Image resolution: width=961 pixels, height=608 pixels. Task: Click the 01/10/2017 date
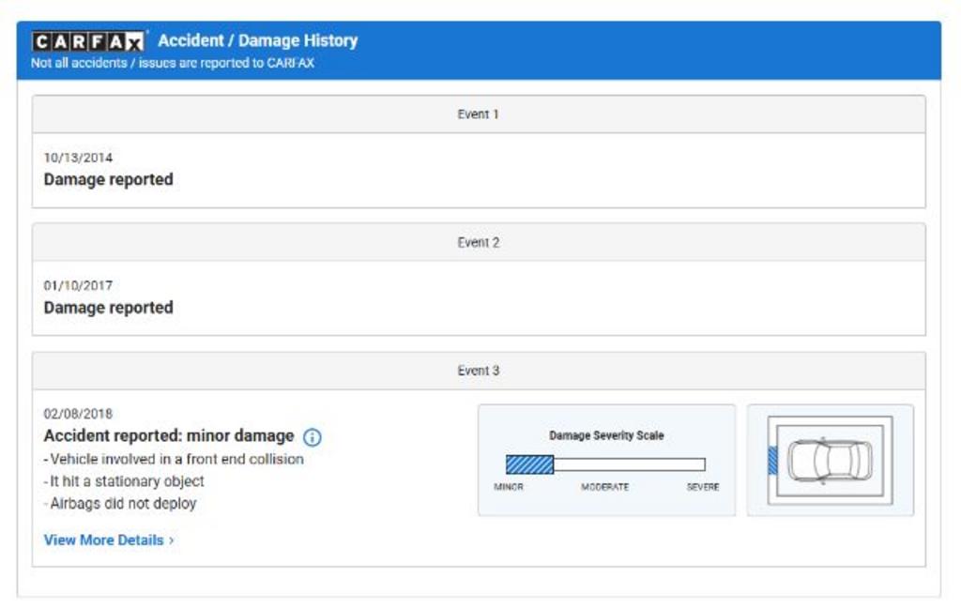click(x=78, y=285)
